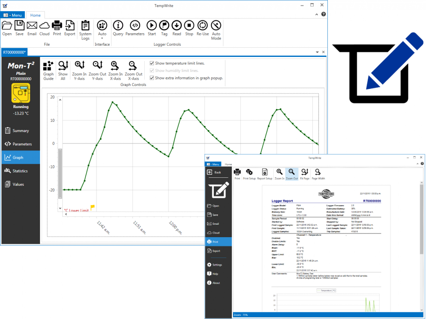Open the document tab list dropdown arrow
426x319 pixels.
click(x=317, y=52)
